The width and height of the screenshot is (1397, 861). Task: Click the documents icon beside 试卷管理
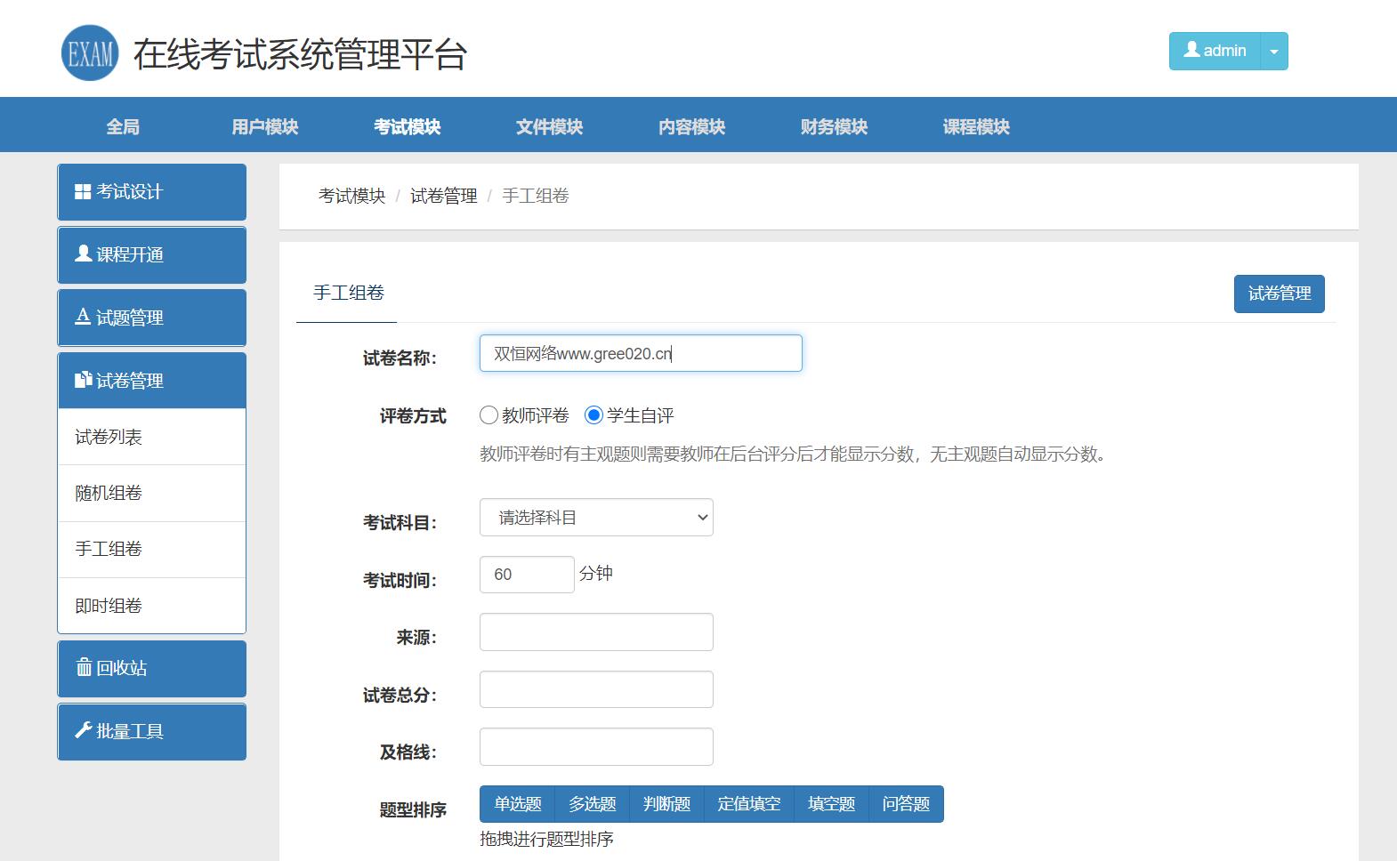(x=84, y=380)
